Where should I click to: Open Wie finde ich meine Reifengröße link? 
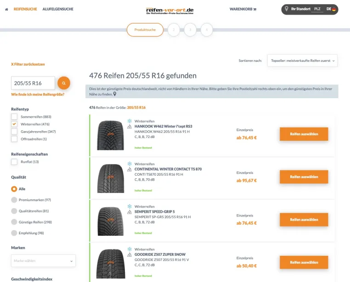(x=38, y=94)
